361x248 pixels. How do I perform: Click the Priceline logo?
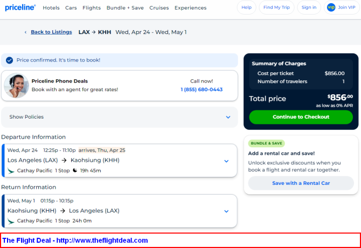(x=20, y=8)
